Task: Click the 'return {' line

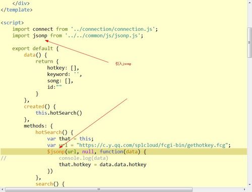Action: click(47, 61)
